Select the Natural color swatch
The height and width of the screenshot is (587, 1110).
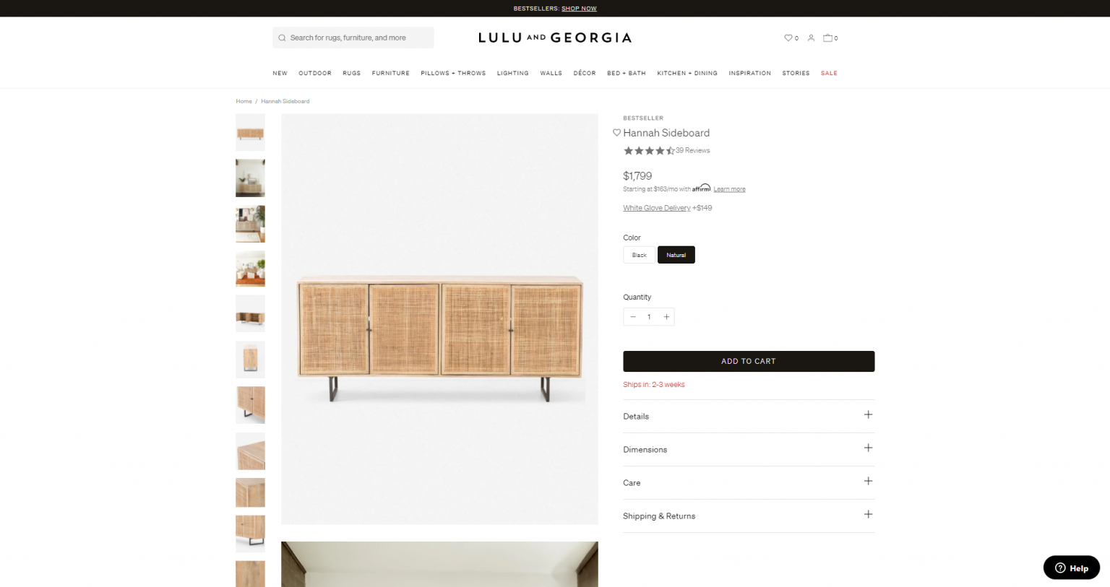pos(676,254)
